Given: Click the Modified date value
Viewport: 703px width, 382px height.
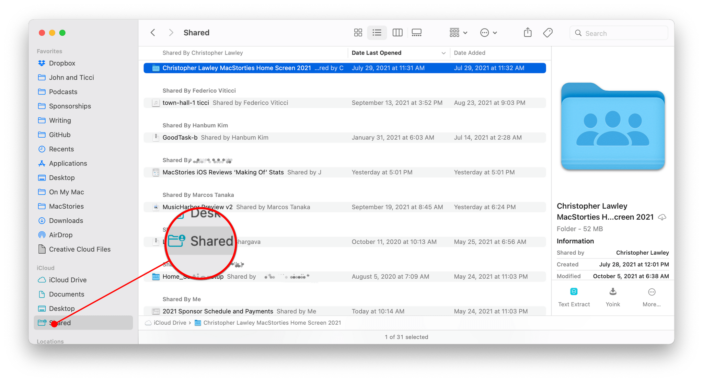Looking at the screenshot, I should coord(631,276).
